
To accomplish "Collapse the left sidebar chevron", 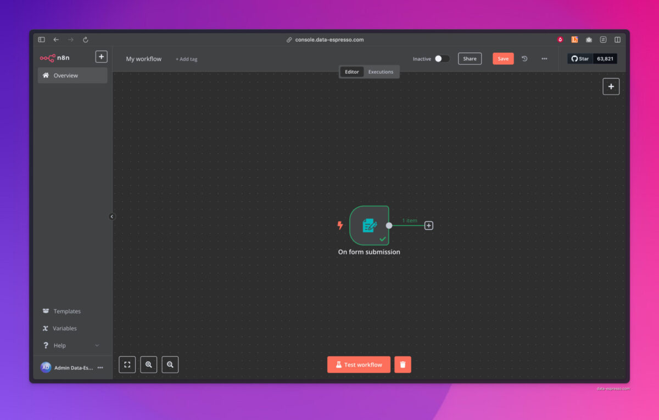I will coord(112,217).
